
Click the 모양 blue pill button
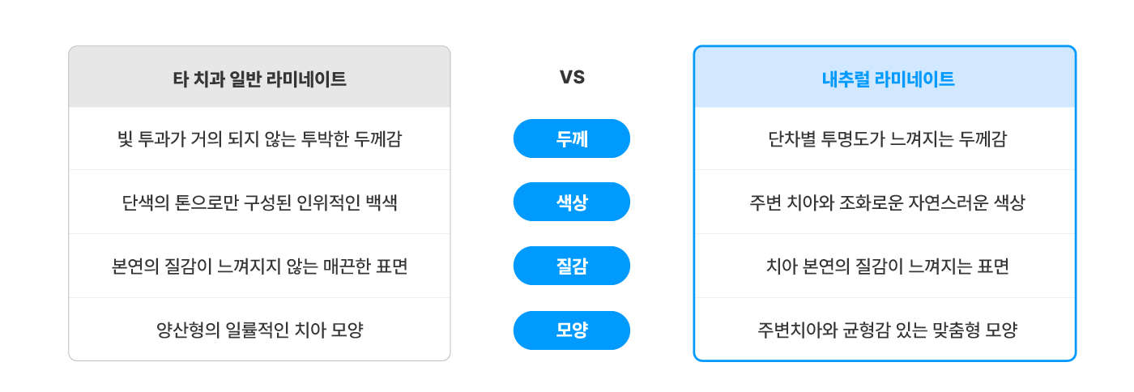click(x=572, y=330)
